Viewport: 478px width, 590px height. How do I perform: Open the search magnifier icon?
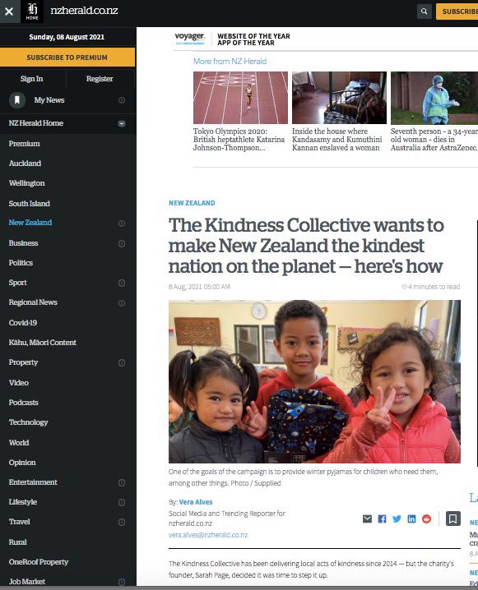[x=425, y=12]
